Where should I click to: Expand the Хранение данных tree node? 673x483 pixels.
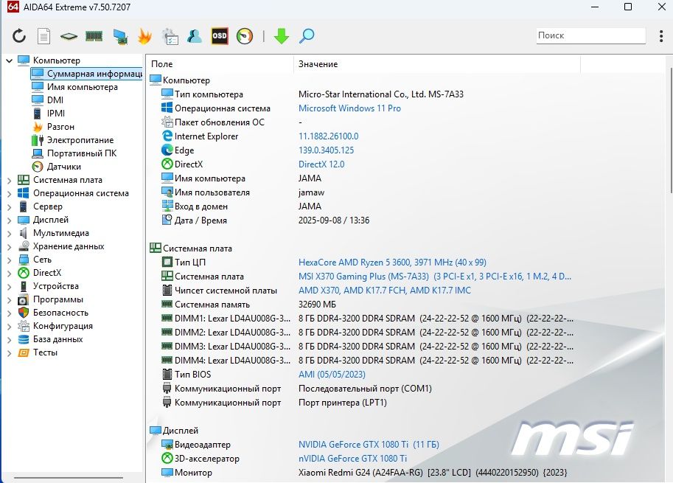tap(9, 247)
